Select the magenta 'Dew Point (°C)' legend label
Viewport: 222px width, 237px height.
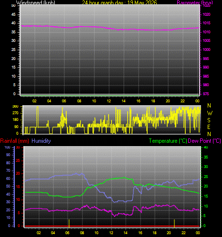point(204,141)
